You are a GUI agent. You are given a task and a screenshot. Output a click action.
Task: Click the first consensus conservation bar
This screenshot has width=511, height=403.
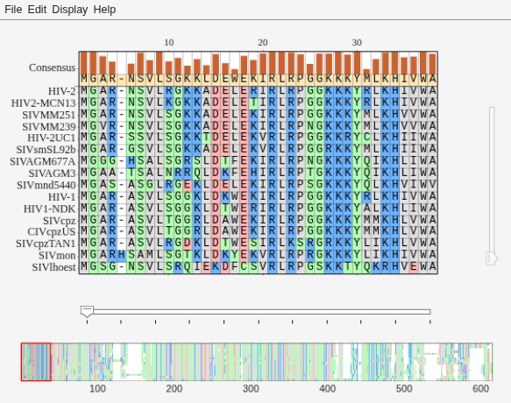point(84,63)
